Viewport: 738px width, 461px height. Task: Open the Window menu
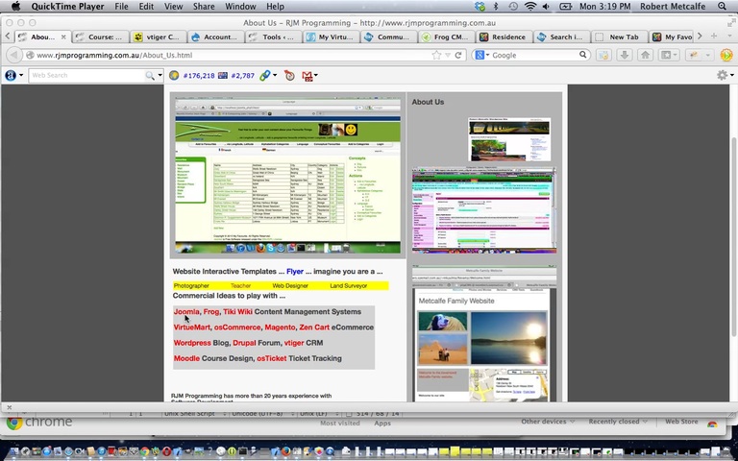(240, 6)
